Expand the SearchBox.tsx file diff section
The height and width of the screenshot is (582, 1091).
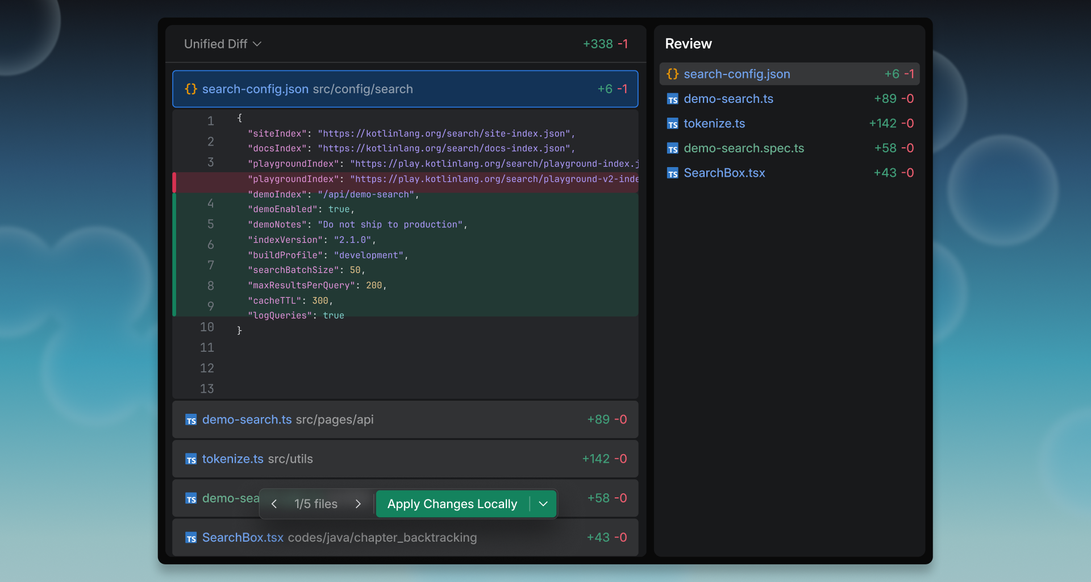click(405, 538)
